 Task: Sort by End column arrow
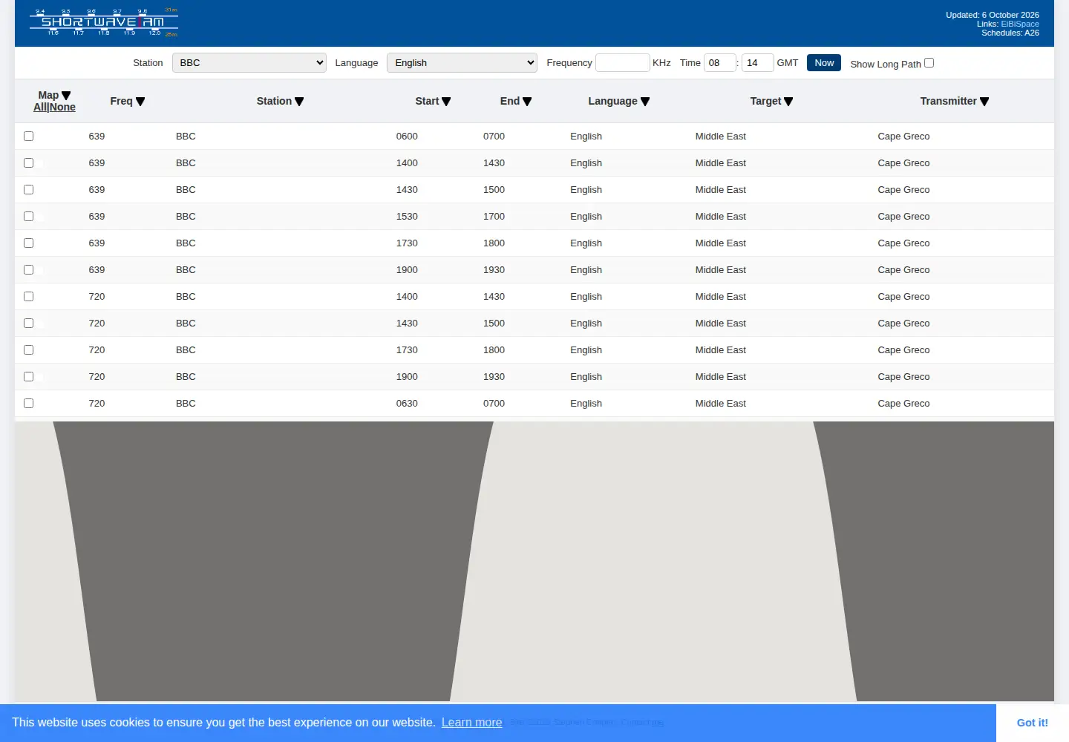[x=527, y=102]
